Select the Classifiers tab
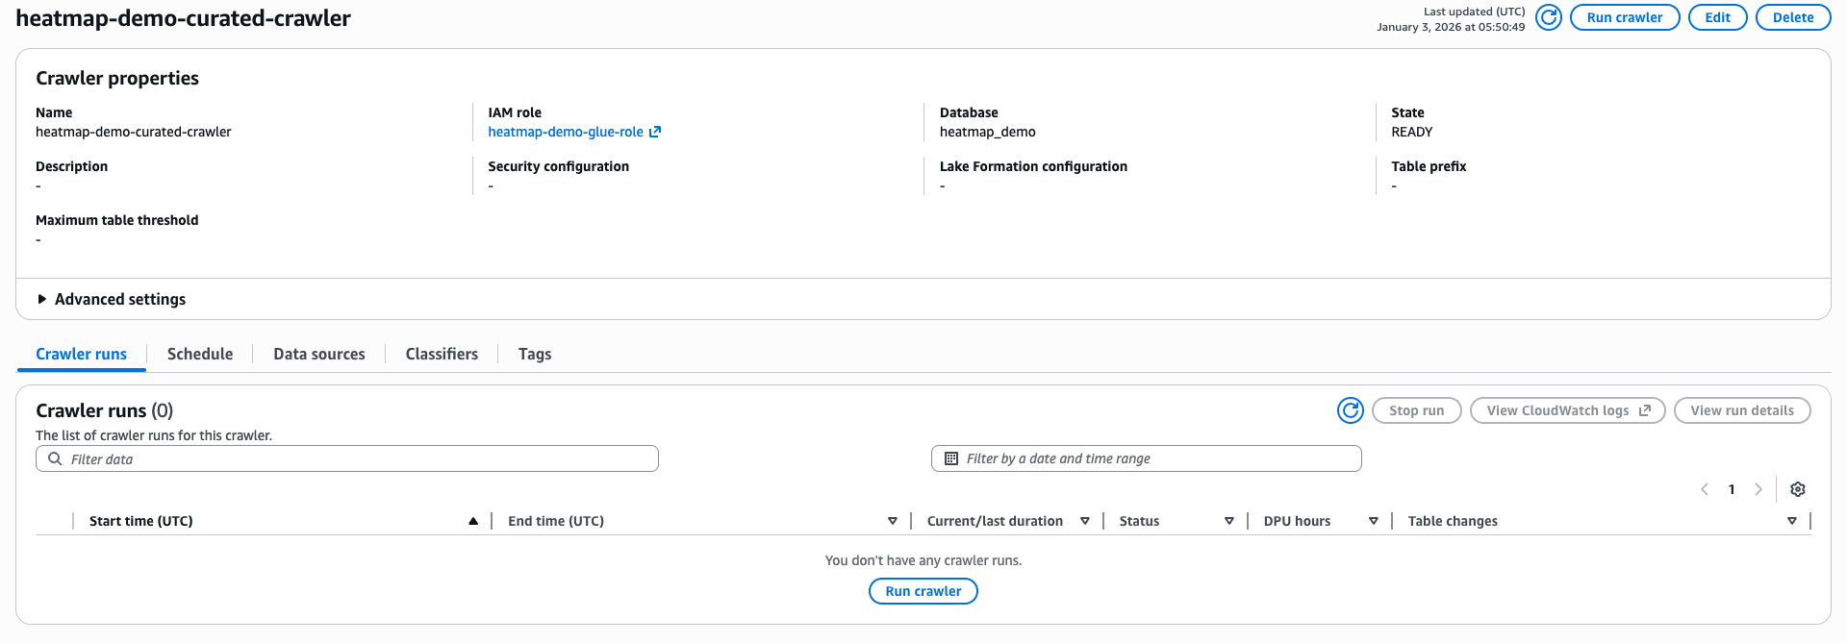This screenshot has height=643, width=1847. [442, 354]
